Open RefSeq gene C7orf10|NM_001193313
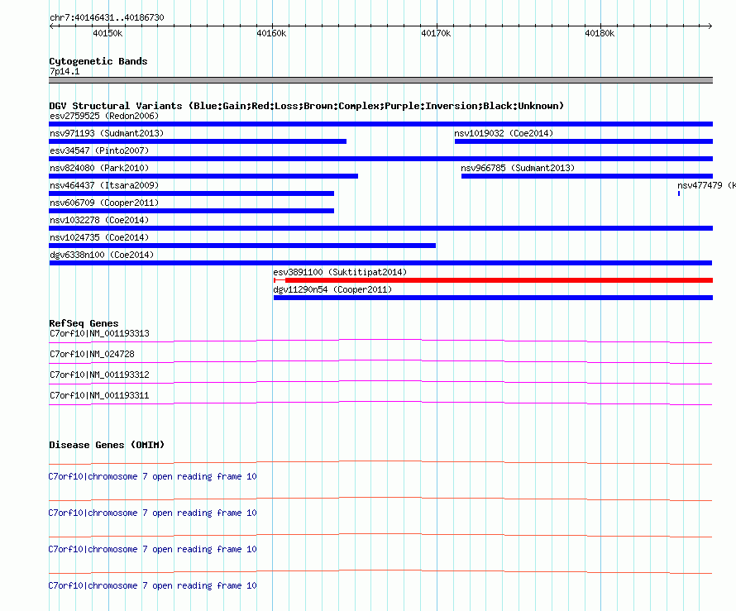 click(x=99, y=334)
